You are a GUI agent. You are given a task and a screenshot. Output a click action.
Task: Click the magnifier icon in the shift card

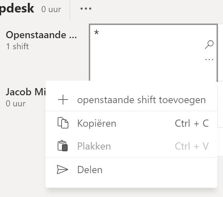point(209,45)
